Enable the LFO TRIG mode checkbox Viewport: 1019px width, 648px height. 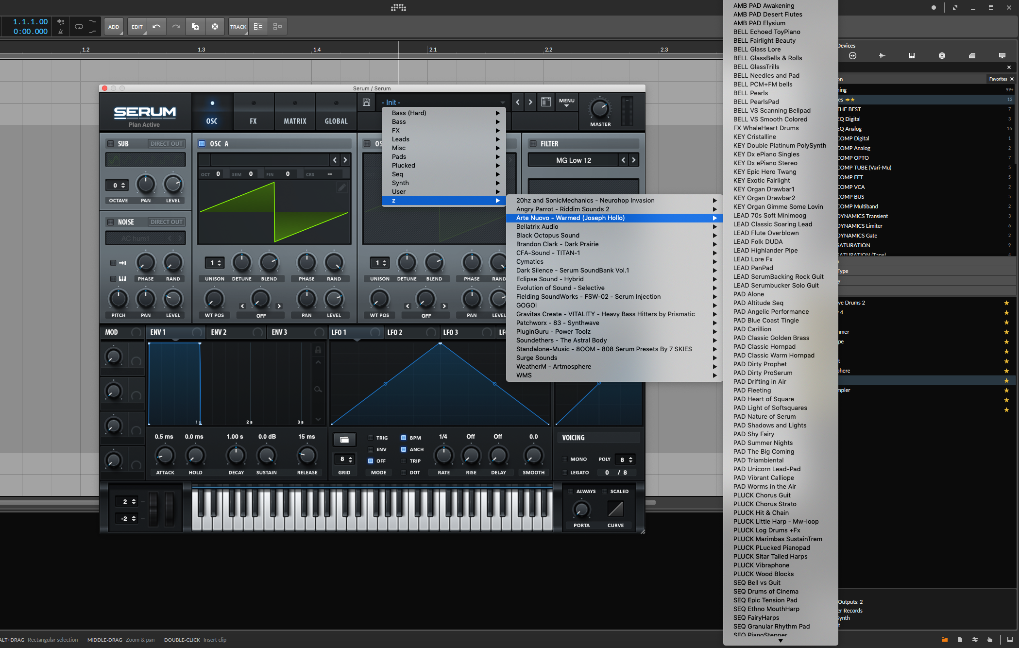click(x=371, y=438)
